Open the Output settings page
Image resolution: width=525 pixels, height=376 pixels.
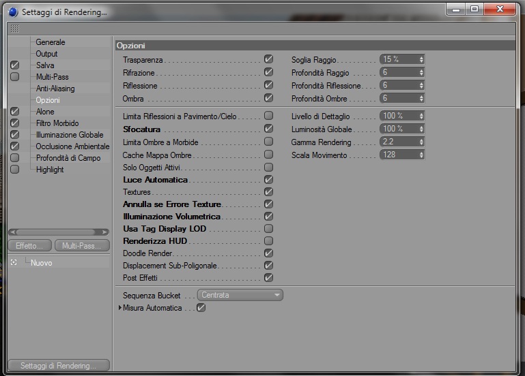[46, 54]
